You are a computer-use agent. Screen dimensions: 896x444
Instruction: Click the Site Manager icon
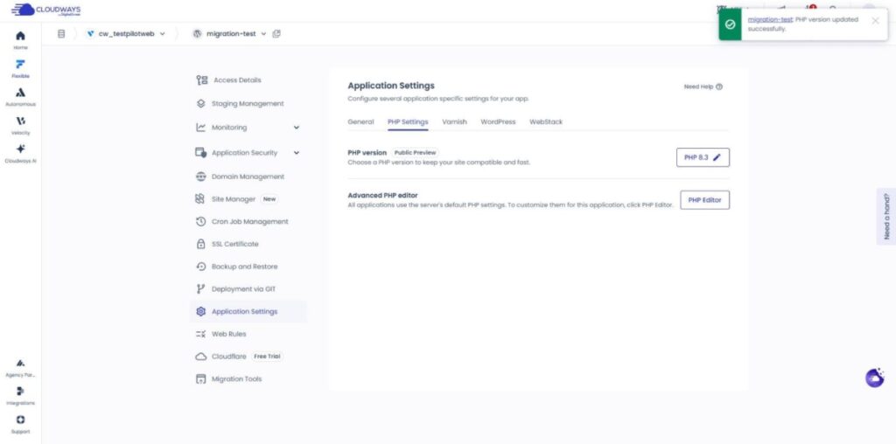pos(200,199)
